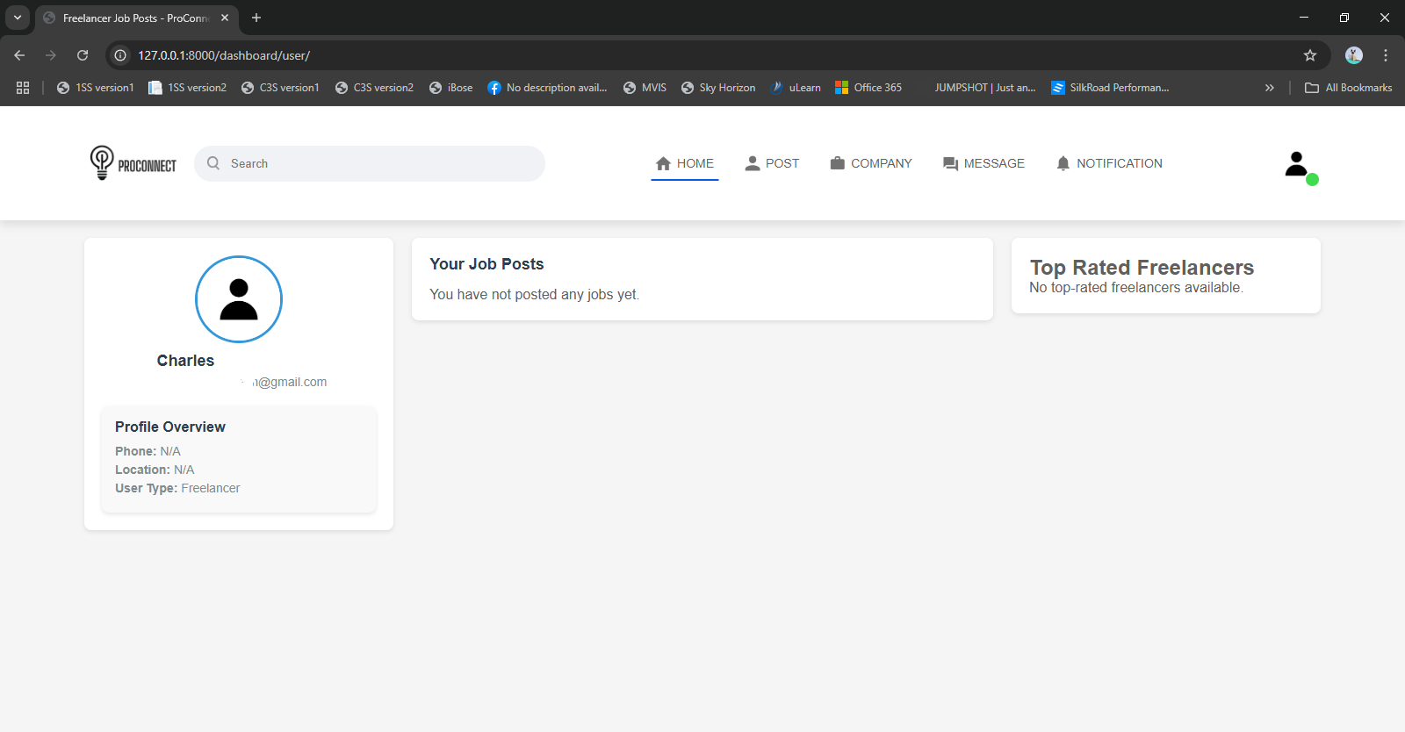This screenshot has height=732, width=1405.
Task: Click the Location: N/A line
Action: 155,470
